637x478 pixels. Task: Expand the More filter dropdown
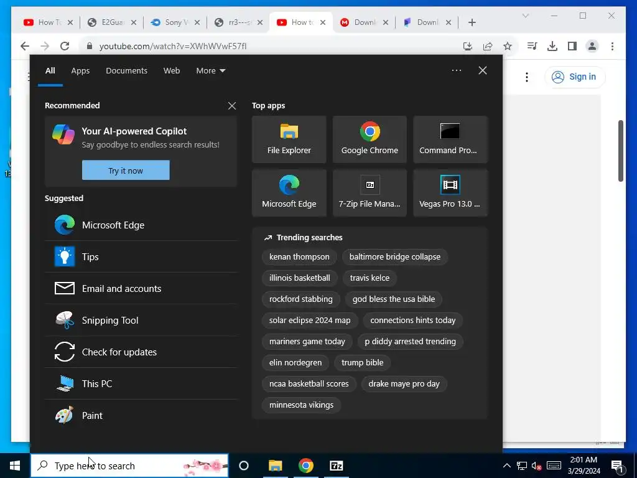pos(210,71)
